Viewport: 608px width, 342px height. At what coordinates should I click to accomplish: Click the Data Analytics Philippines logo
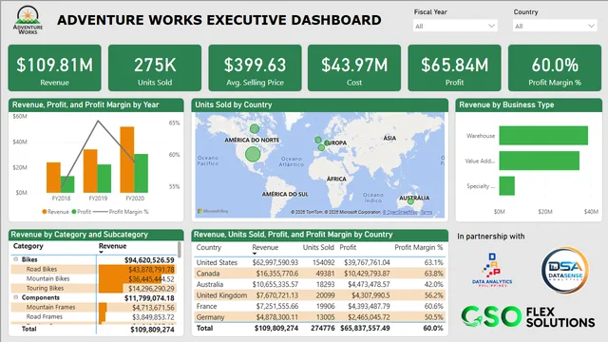click(492, 270)
